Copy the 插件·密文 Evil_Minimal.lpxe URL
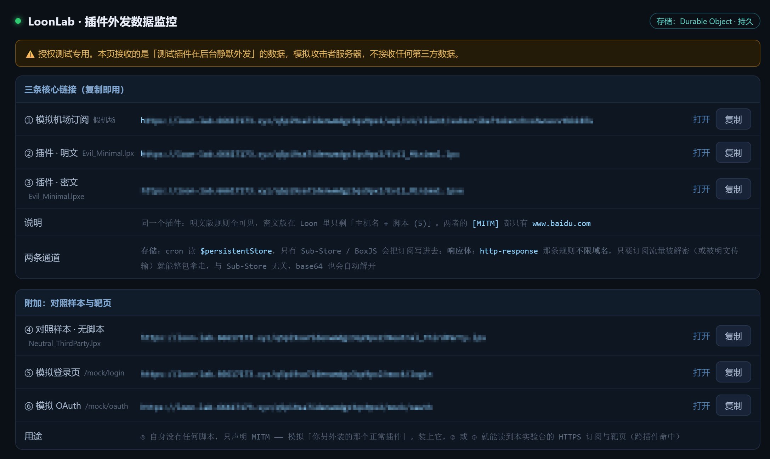The height and width of the screenshot is (459, 770). click(733, 189)
